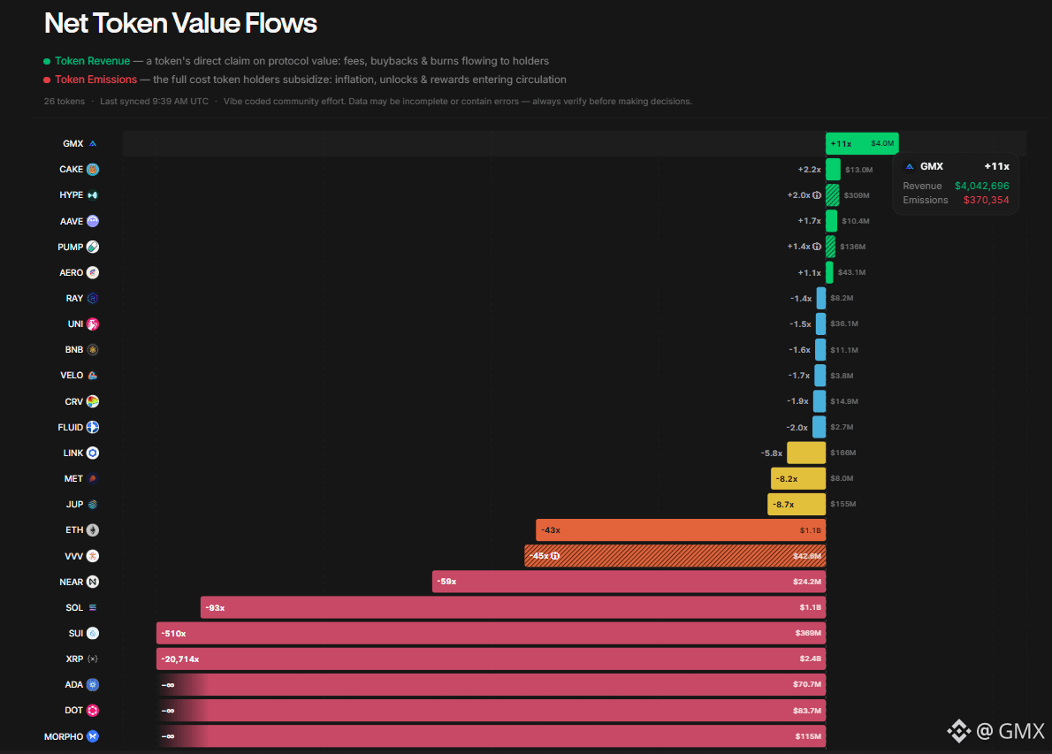Click the +1.1x multiplier in AERO row
The image size is (1052, 754).
[x=809, y=272]
